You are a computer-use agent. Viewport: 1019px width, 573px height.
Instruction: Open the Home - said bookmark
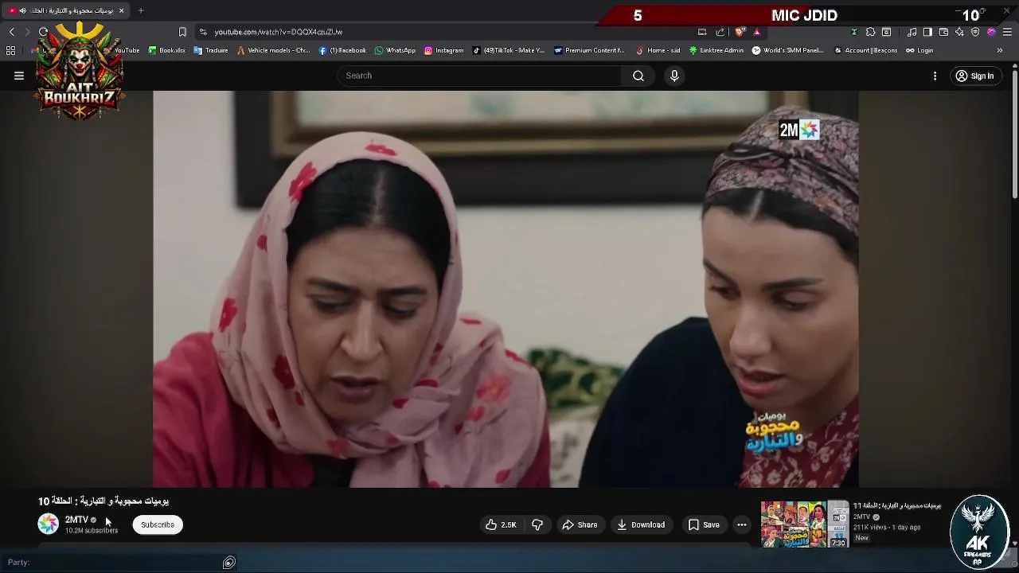click(658, 50)
